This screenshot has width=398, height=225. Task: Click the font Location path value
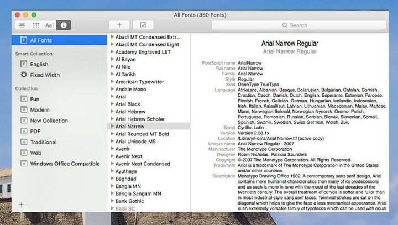pyautogui.click(x=281, y=138)
